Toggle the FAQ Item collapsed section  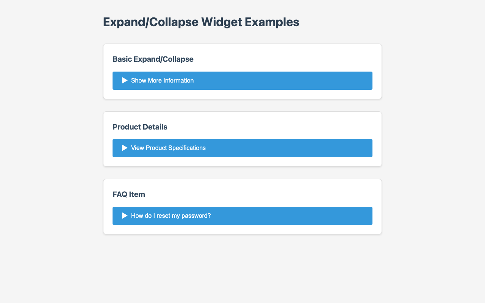(242, 216)
